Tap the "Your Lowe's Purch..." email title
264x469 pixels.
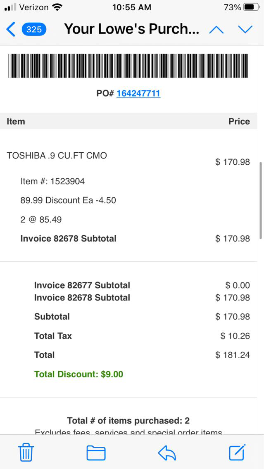132,29
